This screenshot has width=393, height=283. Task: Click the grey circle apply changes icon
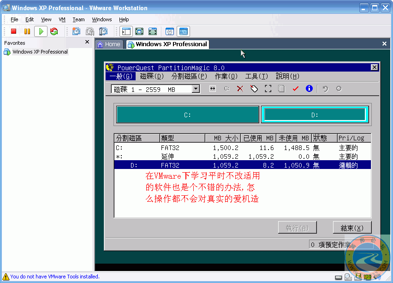(x=339, y=89)
